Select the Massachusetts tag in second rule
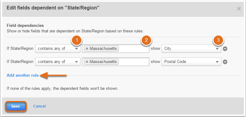The image size is (246, 117). pyautogui.click(x=103, y=62)
